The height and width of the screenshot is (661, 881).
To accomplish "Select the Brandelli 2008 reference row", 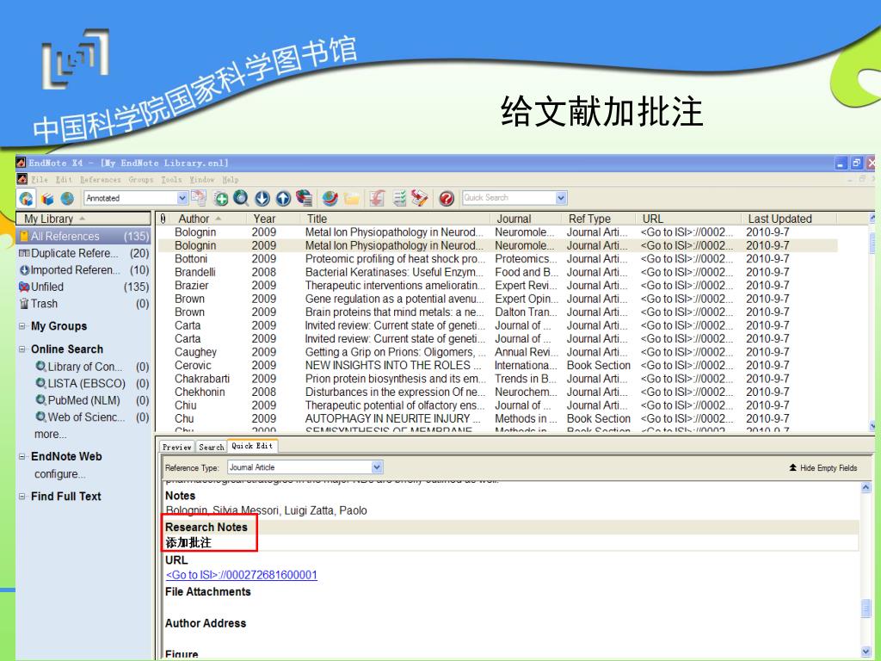I will 498,273.
